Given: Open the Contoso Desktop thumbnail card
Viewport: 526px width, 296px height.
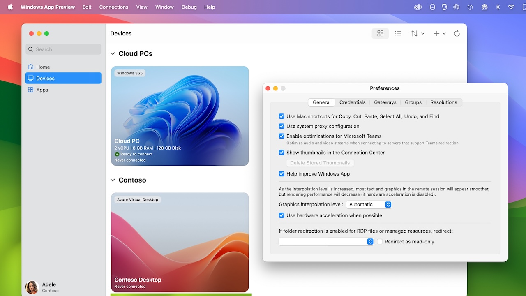Looking at the screenshot, I should click(180, 243).
